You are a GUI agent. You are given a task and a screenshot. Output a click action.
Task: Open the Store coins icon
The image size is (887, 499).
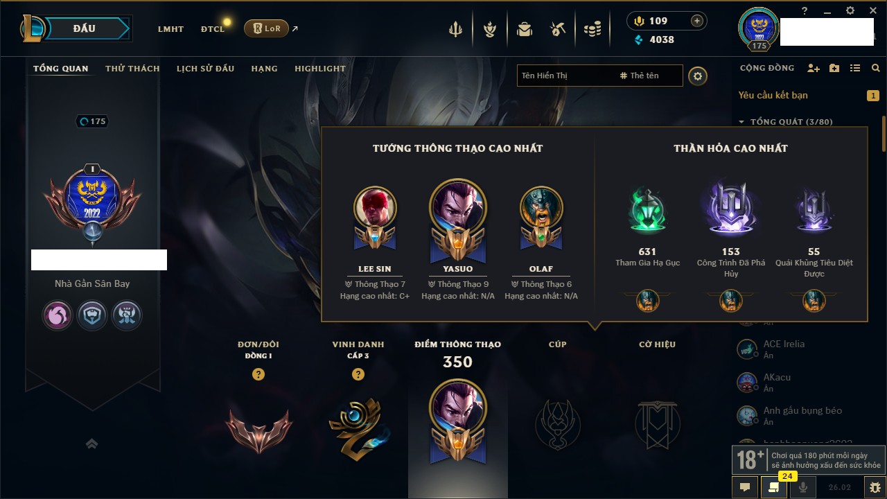[x=592, y=29]
